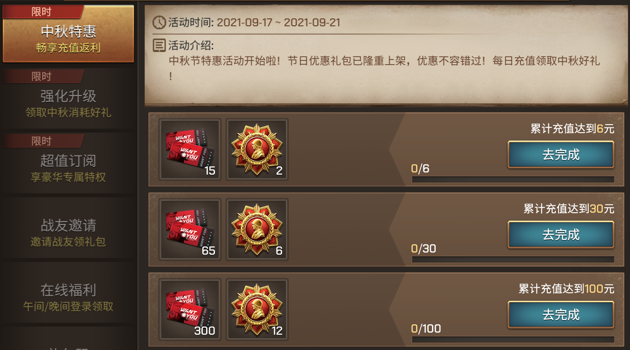Switch to the 强化升级 tab
The image size is (630, 350).
tap(69, 98)
